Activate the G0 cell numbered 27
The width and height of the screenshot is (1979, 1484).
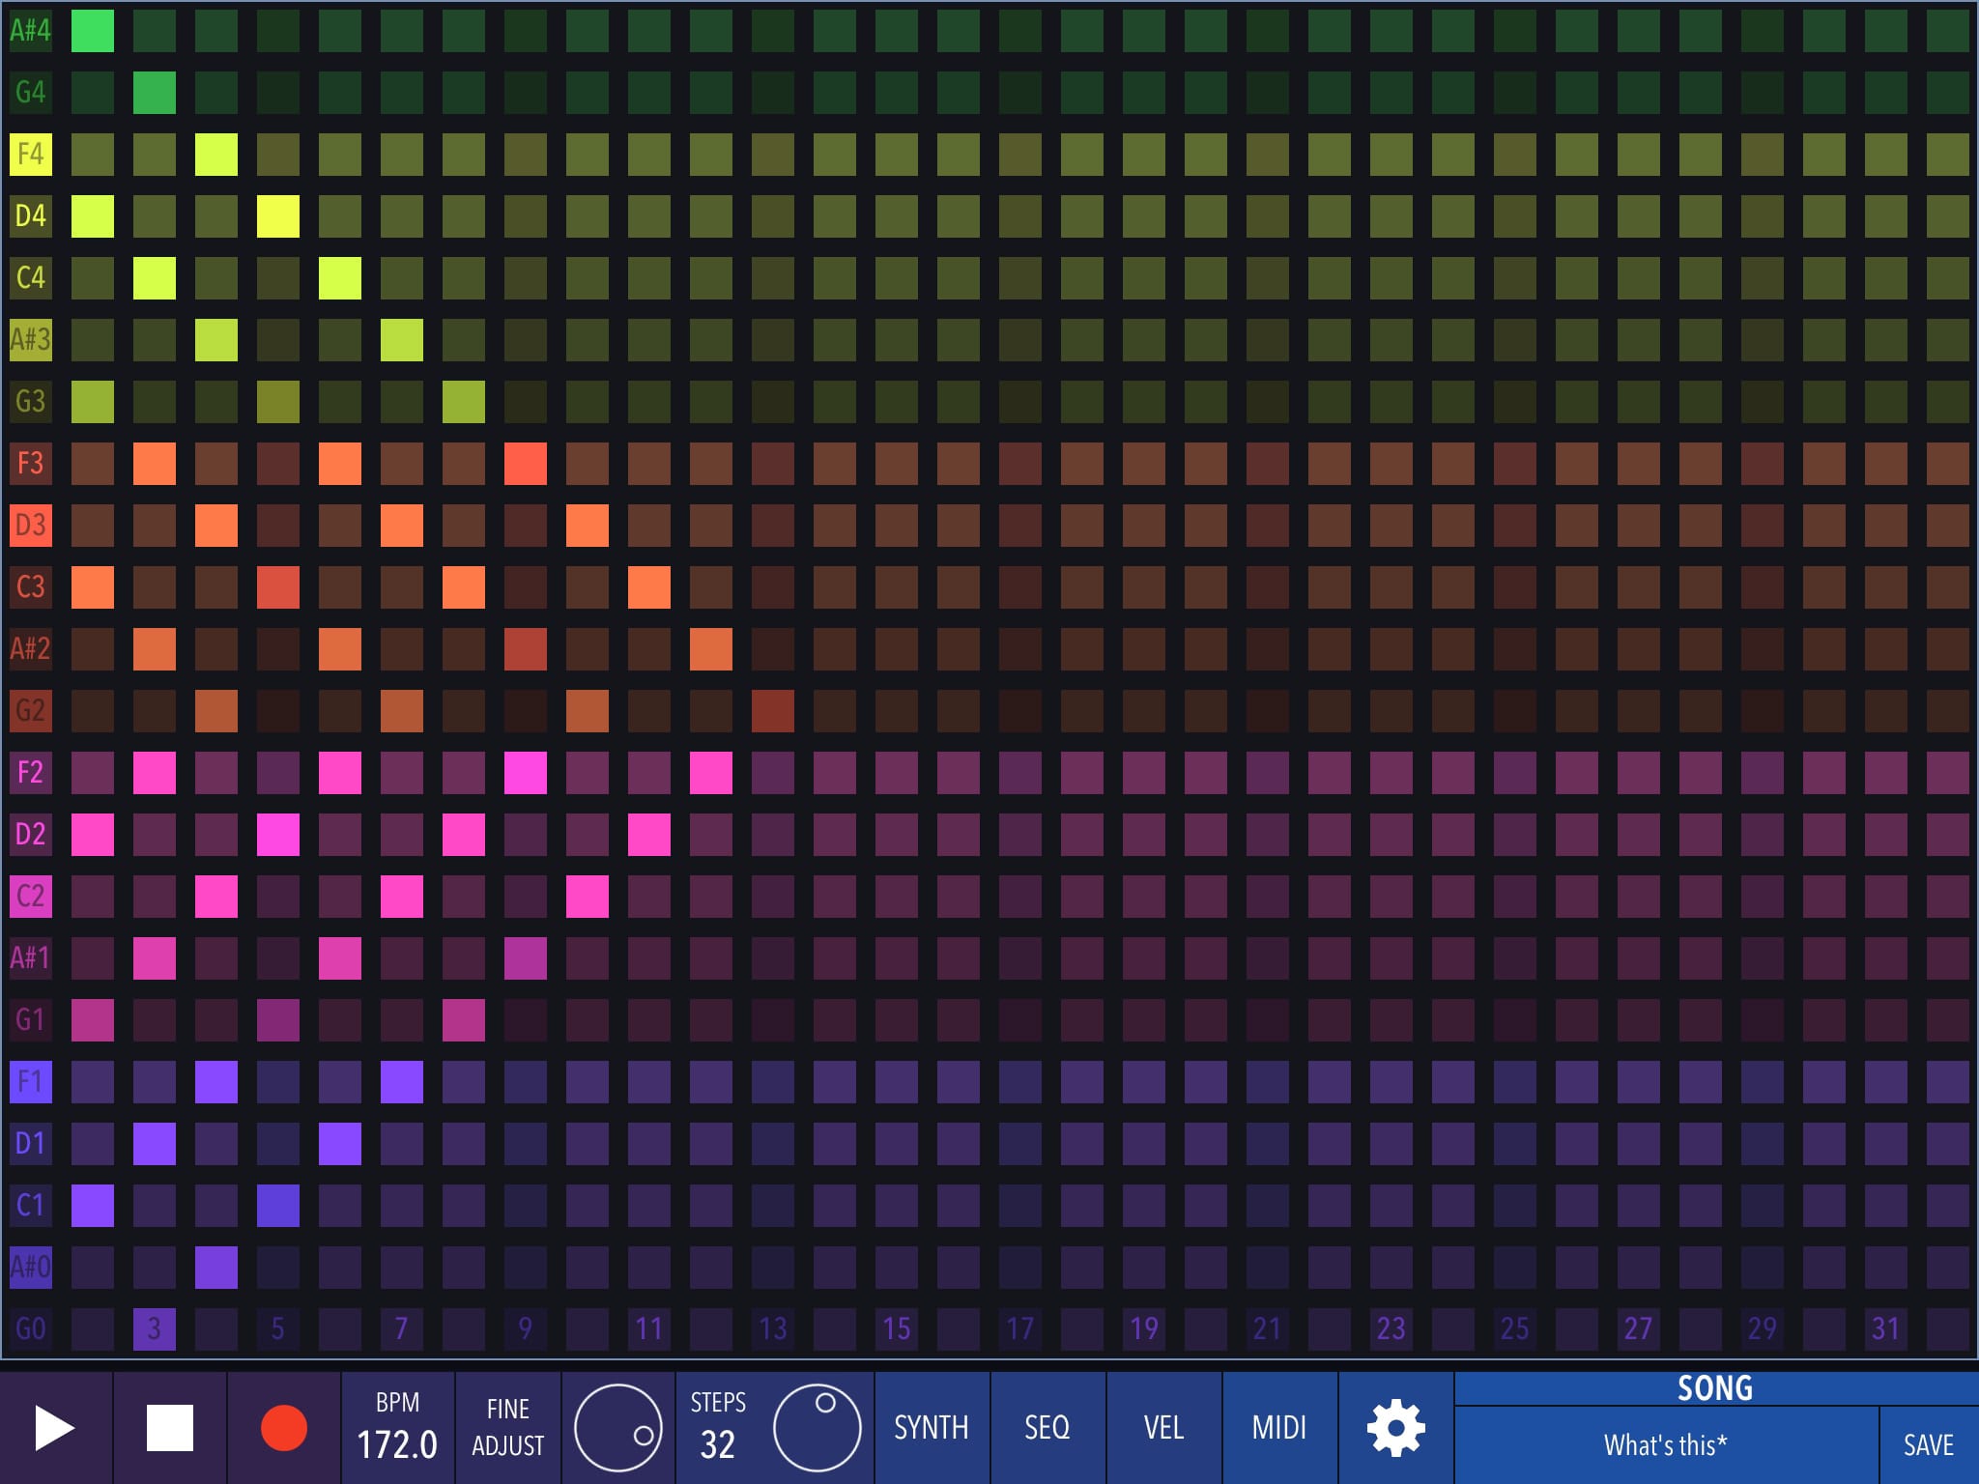(x=1639, y=1329)
